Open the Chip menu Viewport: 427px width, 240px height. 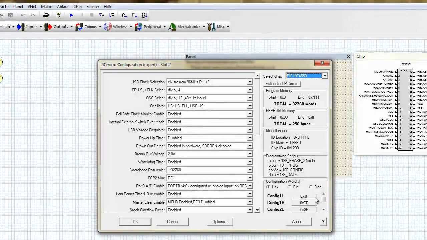(x=77, y=6)
